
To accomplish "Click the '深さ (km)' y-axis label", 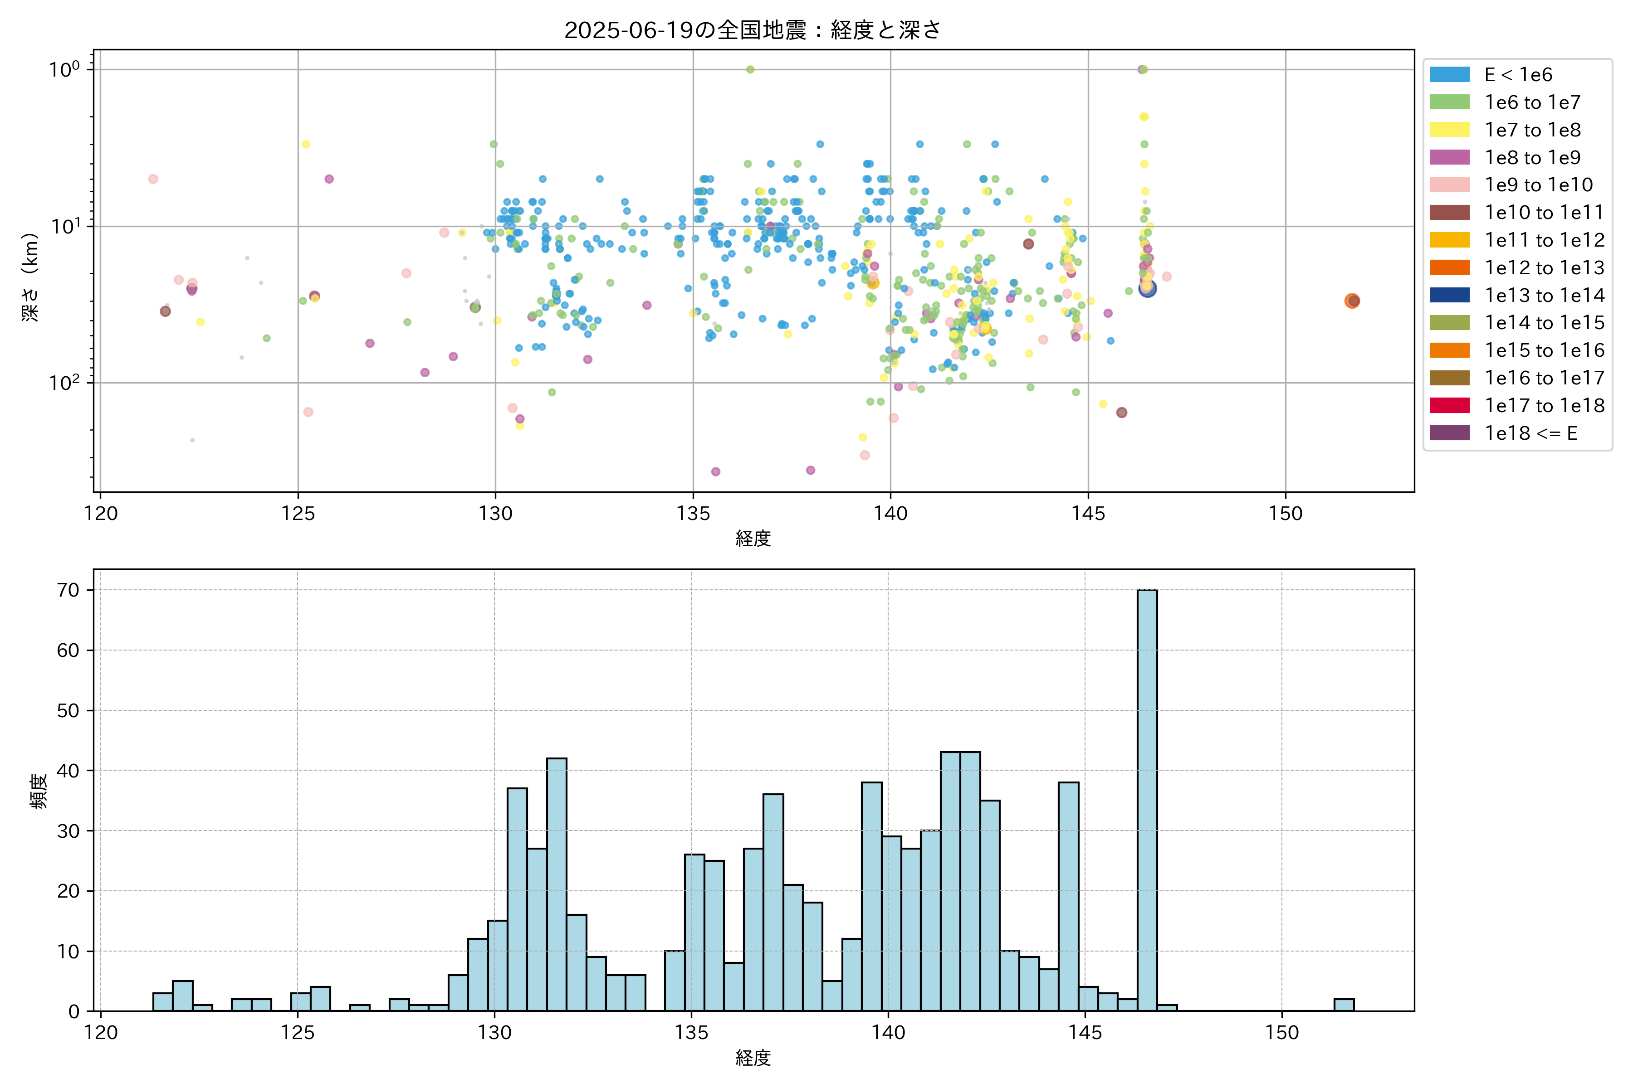I will 30,277.
